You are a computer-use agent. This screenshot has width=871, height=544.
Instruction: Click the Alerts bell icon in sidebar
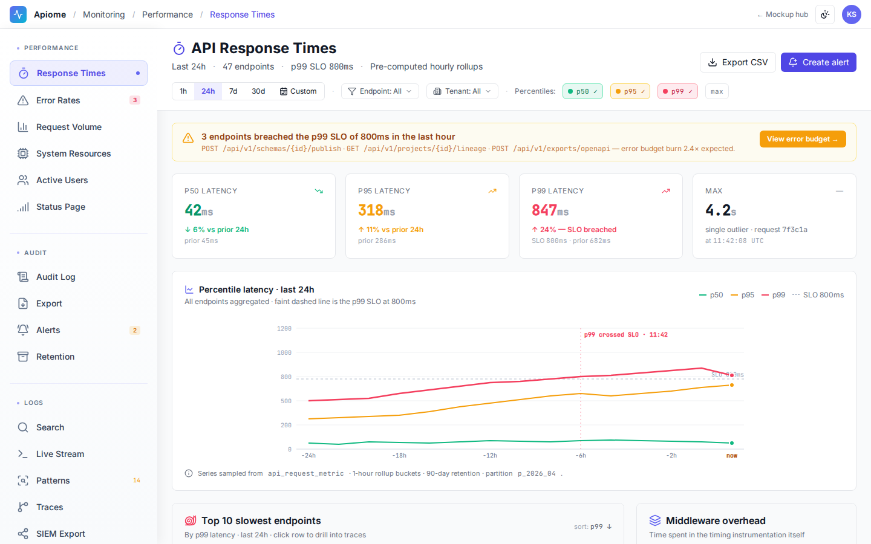23,330
